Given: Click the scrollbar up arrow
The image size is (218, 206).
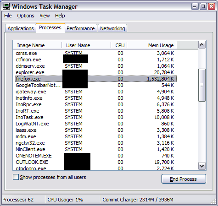Looking at the screenshot, I should pyautogui.click(x=202, y=45).
